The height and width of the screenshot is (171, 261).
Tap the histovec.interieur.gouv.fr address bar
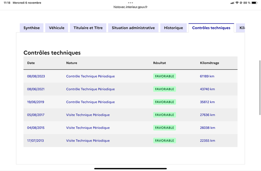click(130, 7)
